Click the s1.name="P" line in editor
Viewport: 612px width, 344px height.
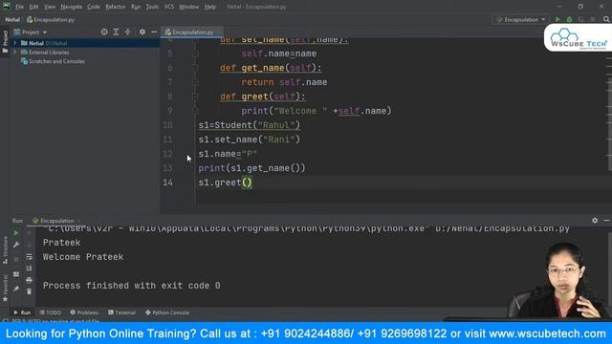(228, 154)
